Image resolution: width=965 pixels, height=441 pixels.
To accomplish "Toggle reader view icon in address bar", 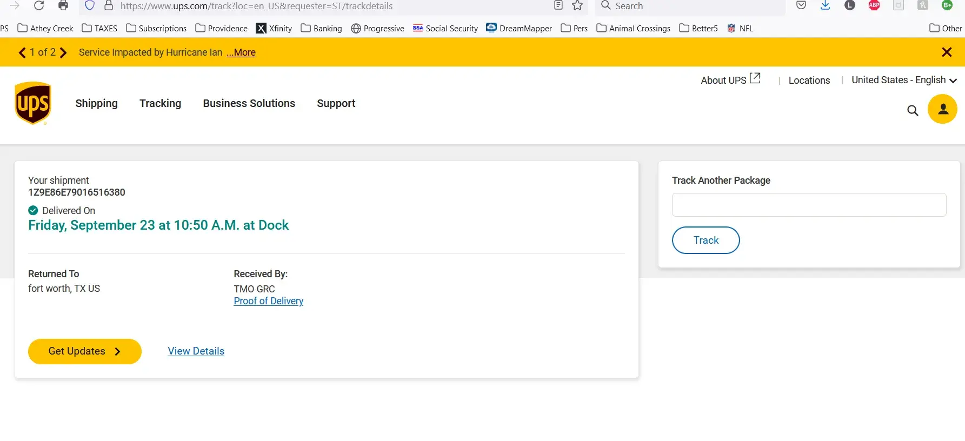I will tap(558, 6).
